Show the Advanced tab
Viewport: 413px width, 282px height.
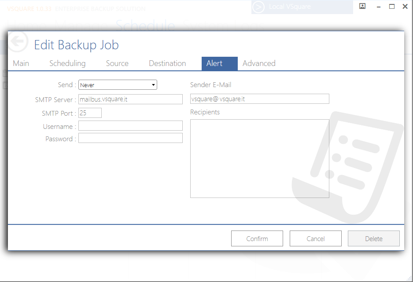(259, 63)
